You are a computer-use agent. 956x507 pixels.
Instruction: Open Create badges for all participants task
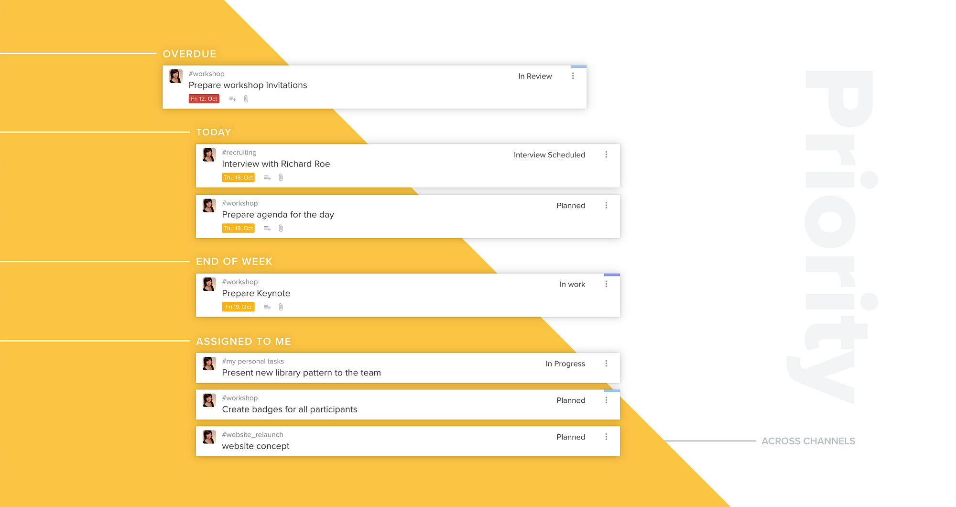tap(289, 409)
